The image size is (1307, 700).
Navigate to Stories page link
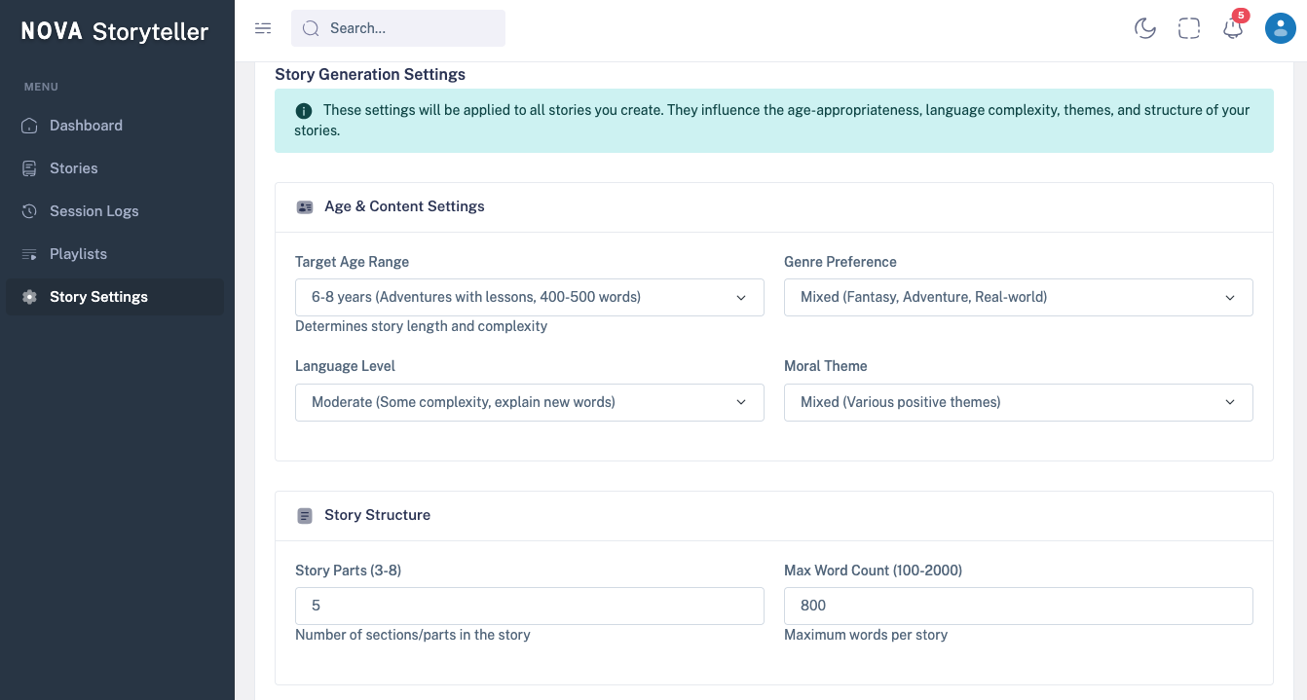point(74,168)
